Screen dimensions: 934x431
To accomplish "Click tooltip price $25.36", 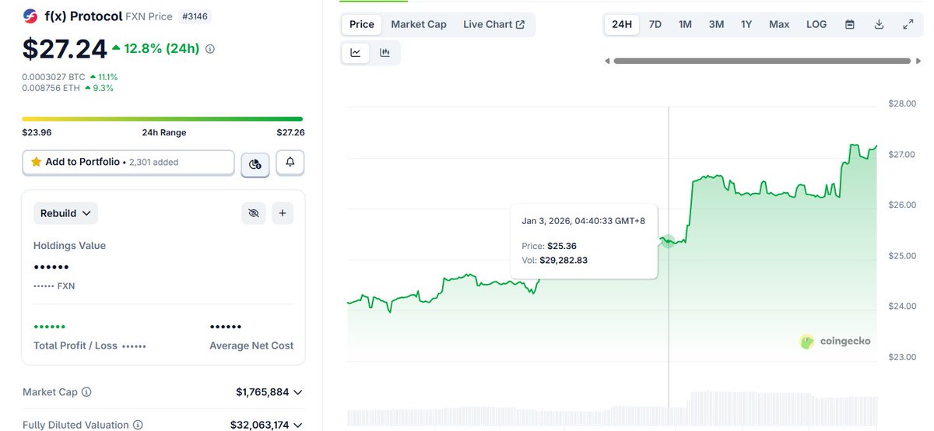I will [562, 246].
